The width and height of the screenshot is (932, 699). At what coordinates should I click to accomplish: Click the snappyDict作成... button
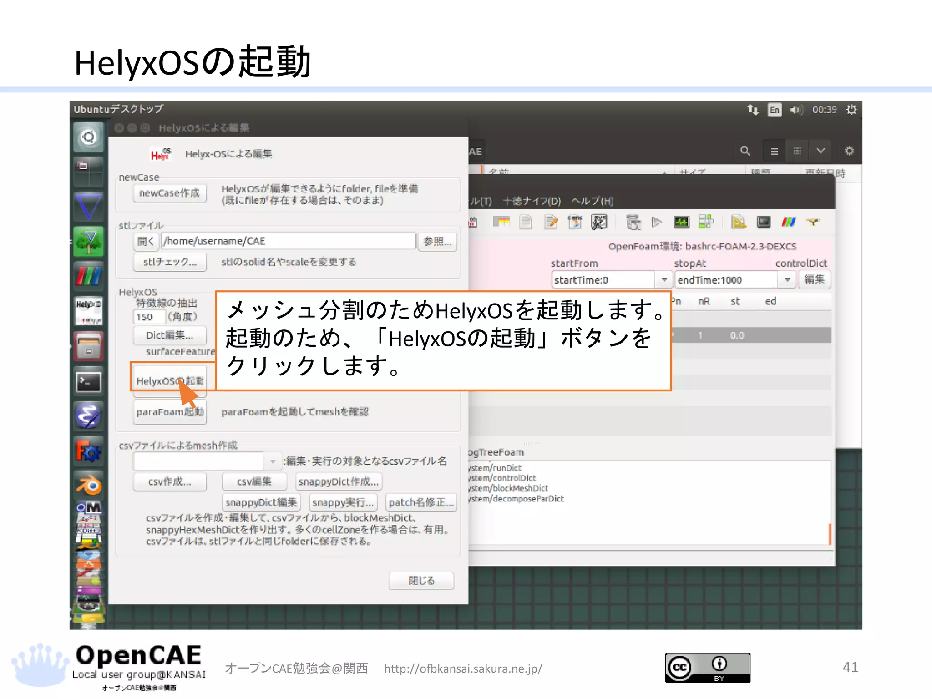(338, 482)
